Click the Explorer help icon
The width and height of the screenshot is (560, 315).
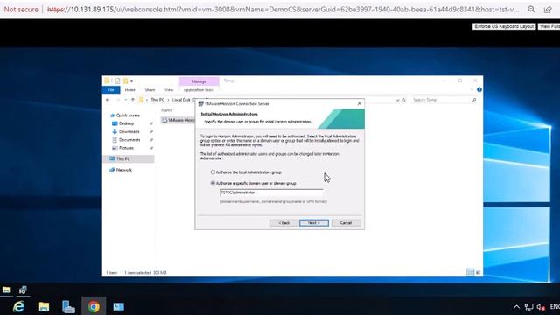479,89
